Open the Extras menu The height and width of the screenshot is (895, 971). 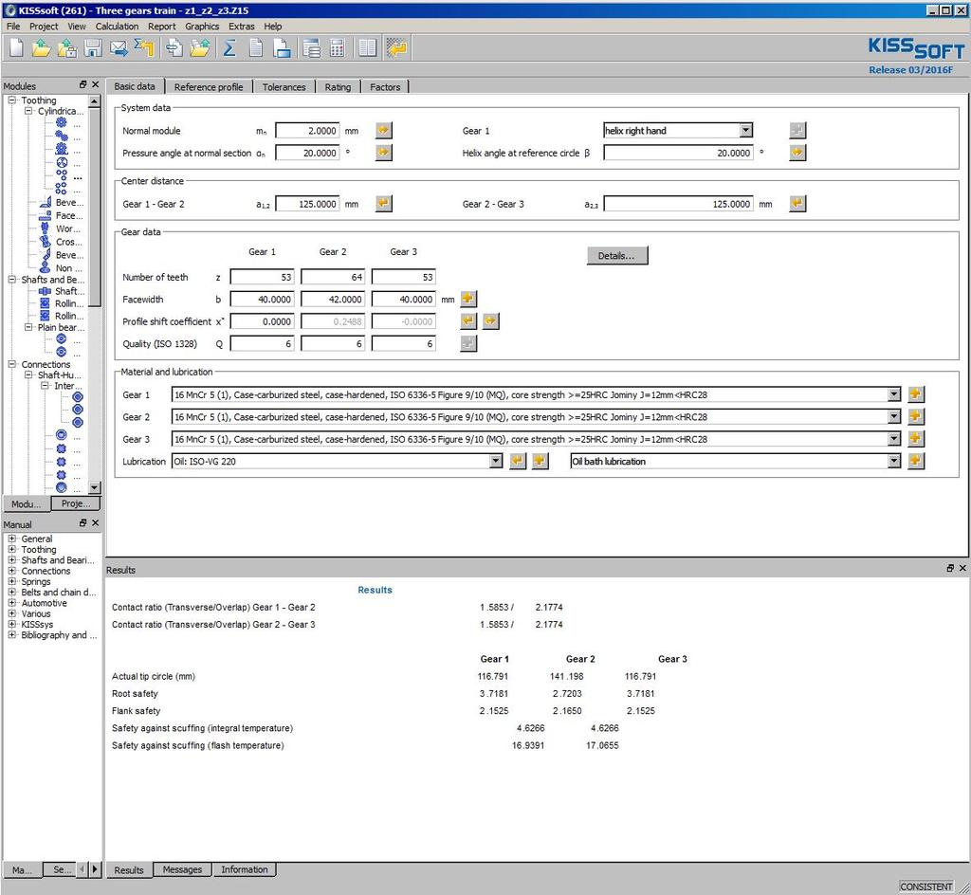pyautogui.click(x=242, y=26)
